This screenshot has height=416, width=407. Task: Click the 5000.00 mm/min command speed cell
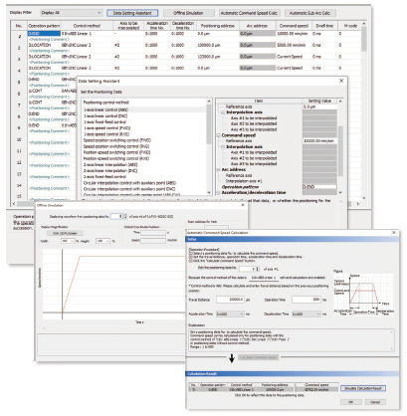point(294,45)
